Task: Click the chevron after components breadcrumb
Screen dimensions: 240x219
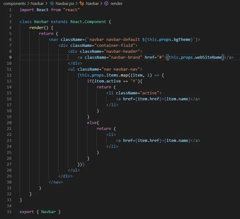Action: pyautogui.click(x=28, y=3)
